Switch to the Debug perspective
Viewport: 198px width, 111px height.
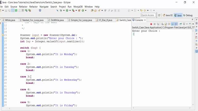click(x=188, y=15)
